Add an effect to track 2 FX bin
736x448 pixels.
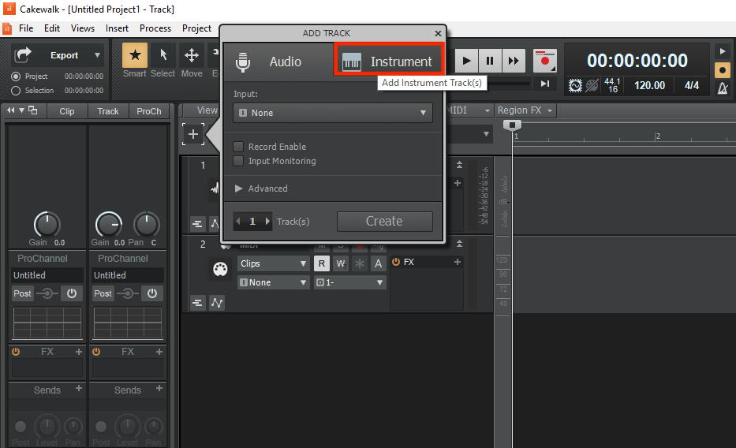tap(458, 262)
